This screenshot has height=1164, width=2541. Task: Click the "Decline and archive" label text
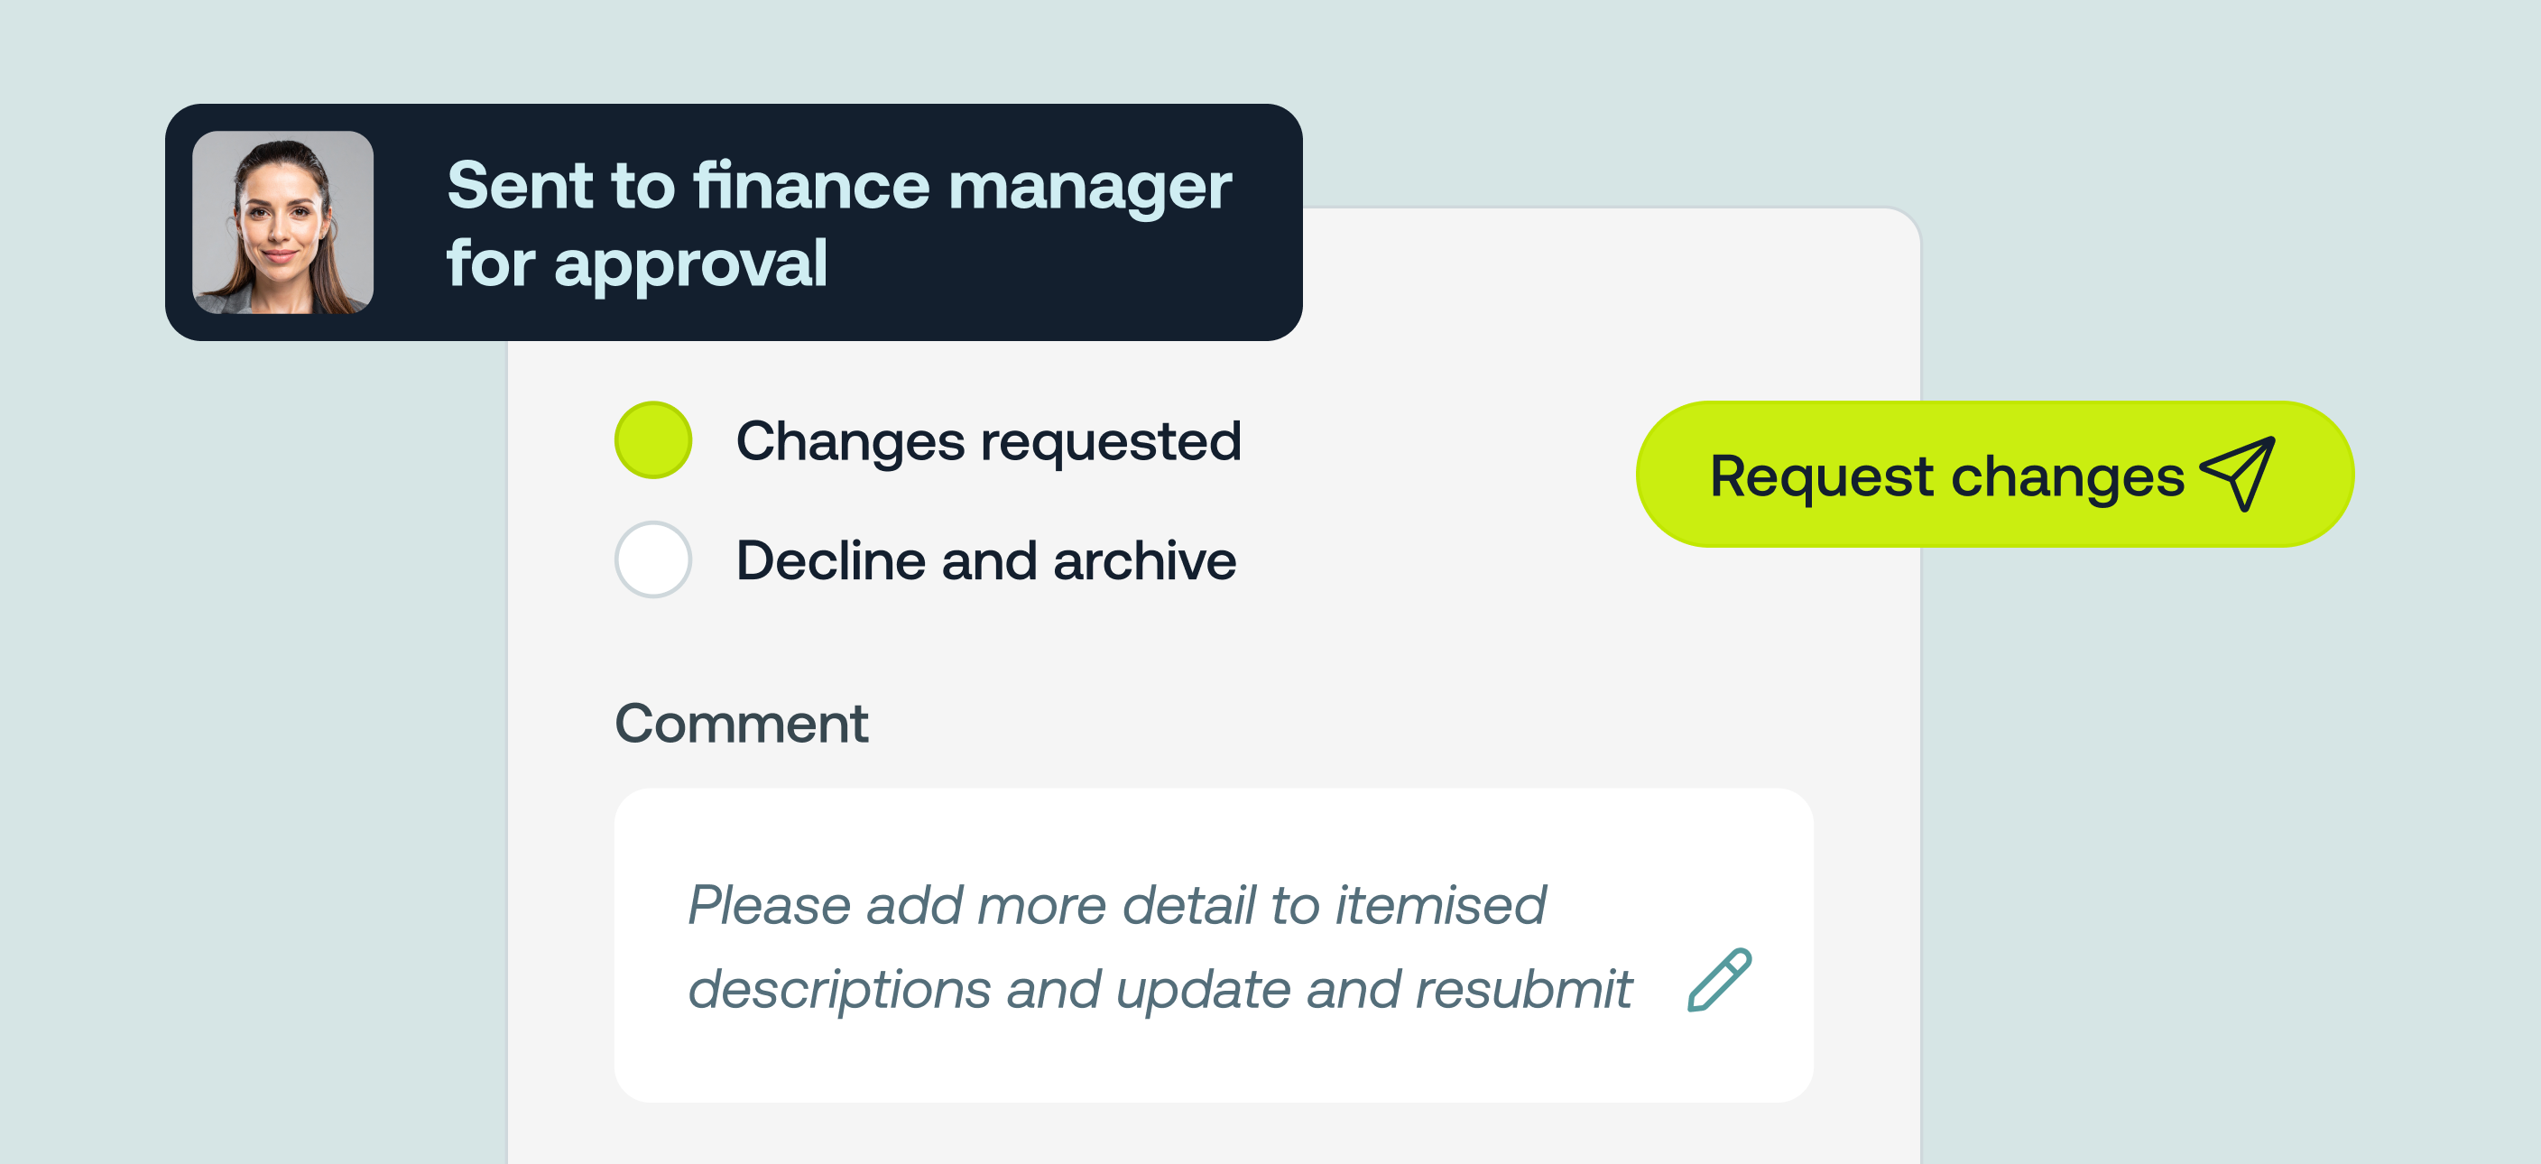tap(985, 560)
